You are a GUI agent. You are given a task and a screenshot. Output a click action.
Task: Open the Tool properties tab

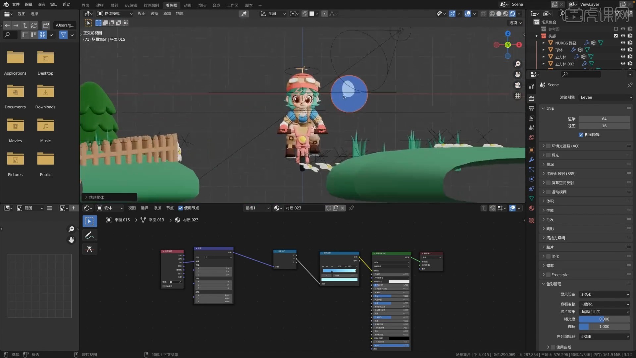532,87
